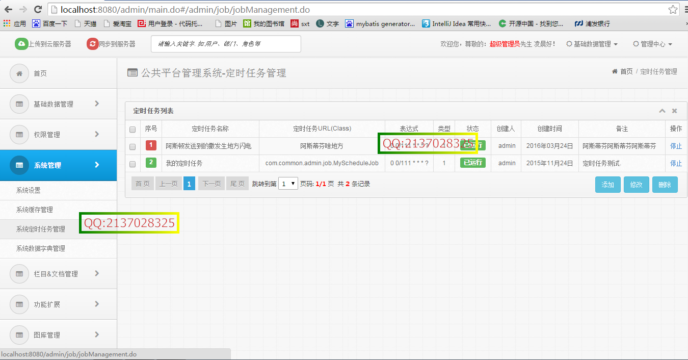Toggle the select-all checkbox in table header
Image resolution: width=688 pixels, height=360 pixels.
pos(133,128)
